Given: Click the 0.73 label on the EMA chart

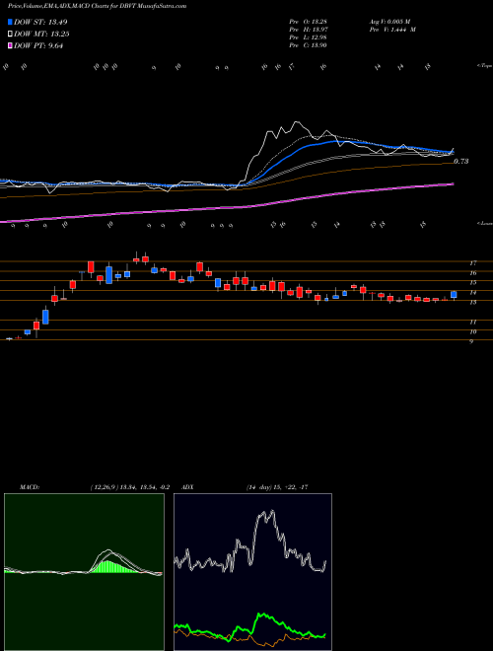Looking at the screenshot, I should pos(461,161).
